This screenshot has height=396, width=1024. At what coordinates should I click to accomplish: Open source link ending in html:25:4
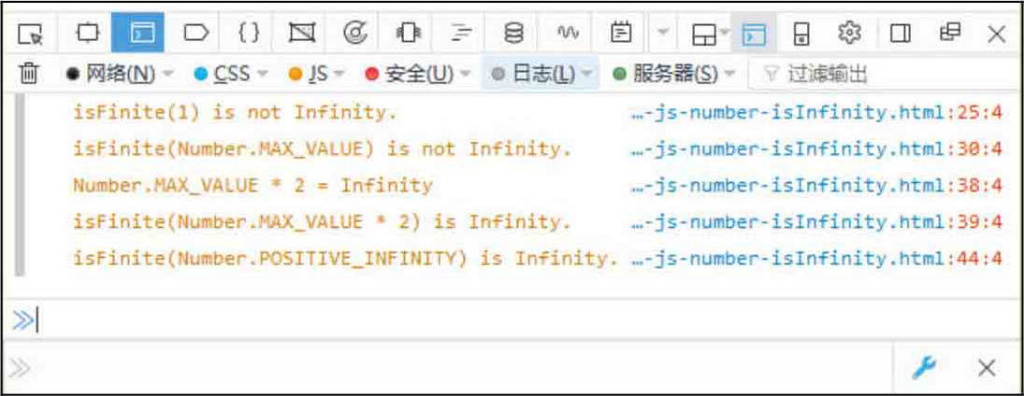coord(816,113)
